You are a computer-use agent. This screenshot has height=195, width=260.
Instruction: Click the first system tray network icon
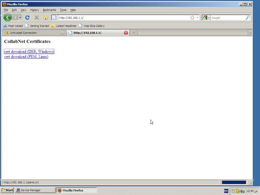(233, 191)
